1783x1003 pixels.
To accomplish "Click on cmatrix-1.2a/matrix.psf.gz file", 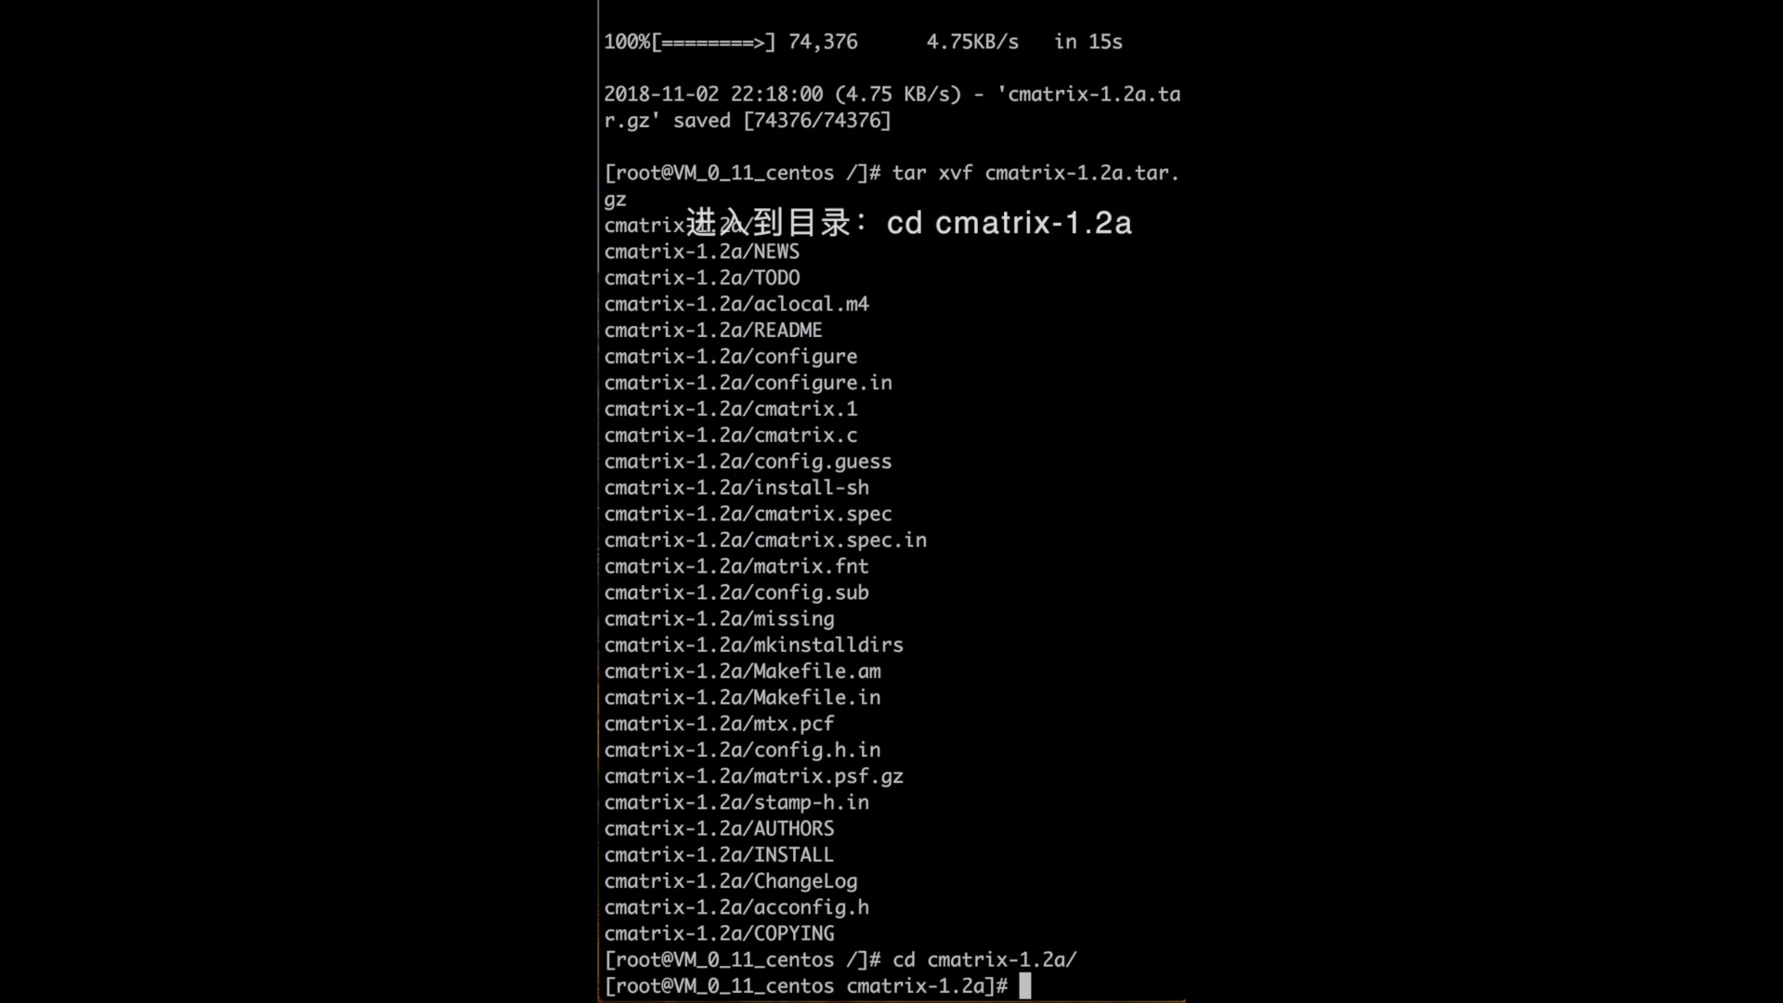I will (754, 775).
